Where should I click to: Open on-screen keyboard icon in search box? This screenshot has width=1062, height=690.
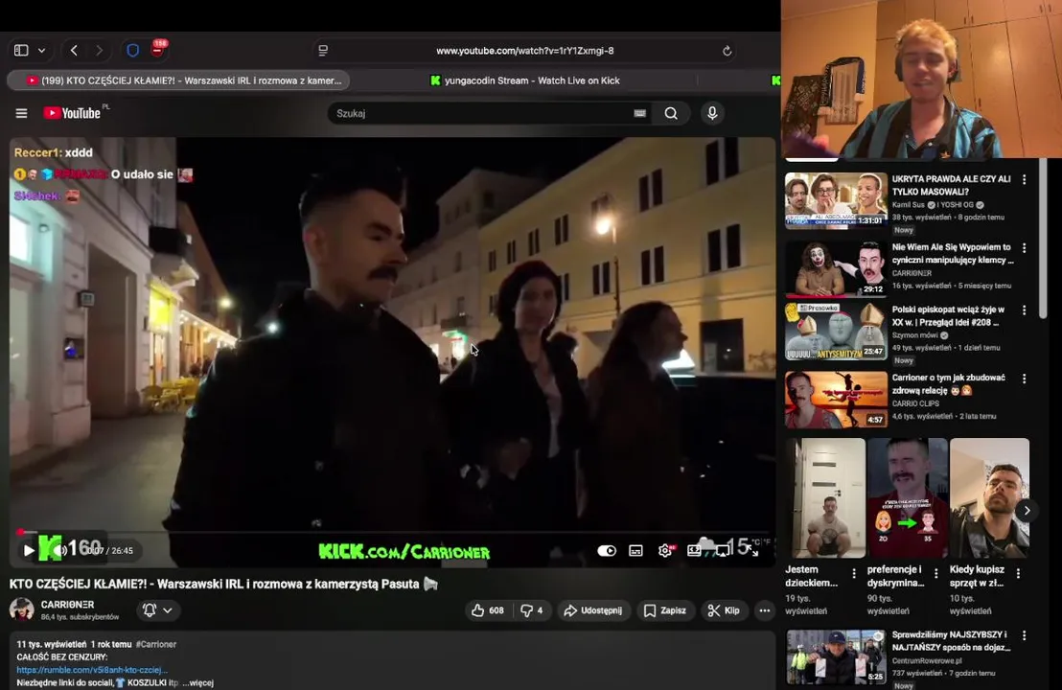(639, 113)
